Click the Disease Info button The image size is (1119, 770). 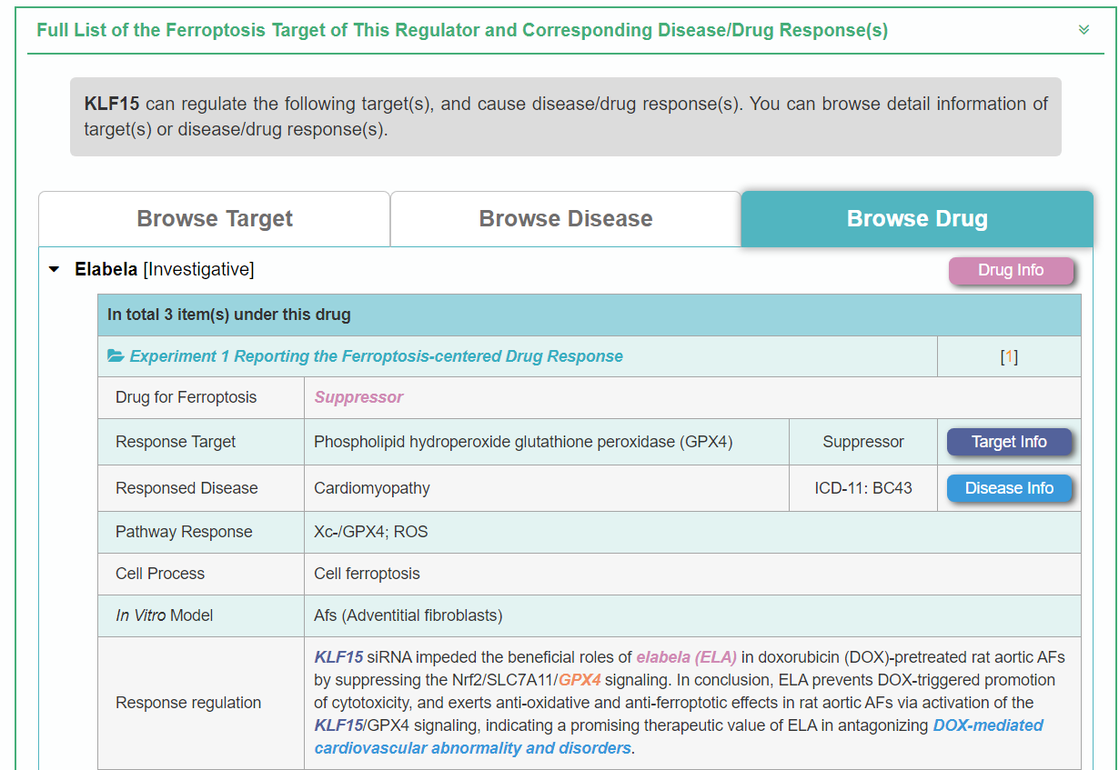[x=1009, y=488]
